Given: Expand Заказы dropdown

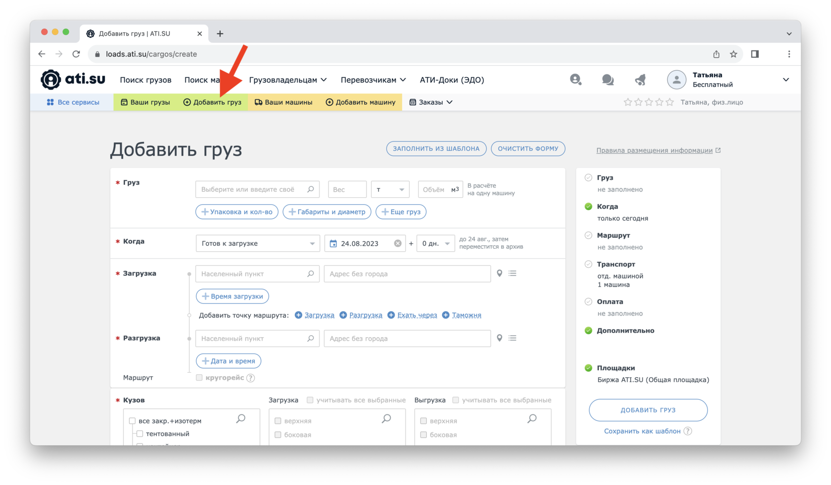Looking at the screenshot, I should 431,102.
